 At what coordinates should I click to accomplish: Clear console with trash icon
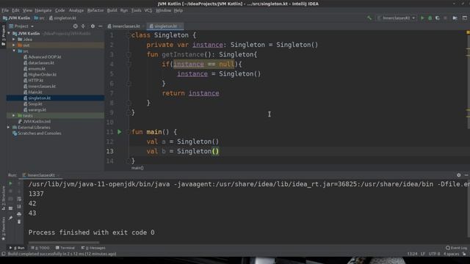pyautogui.click(x=19, y=221)
